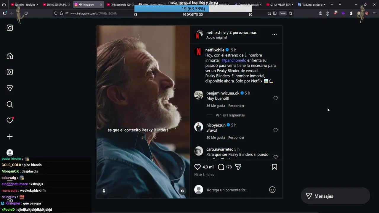Open "netflixchile y 2 personas más" header

pos(231,33)
